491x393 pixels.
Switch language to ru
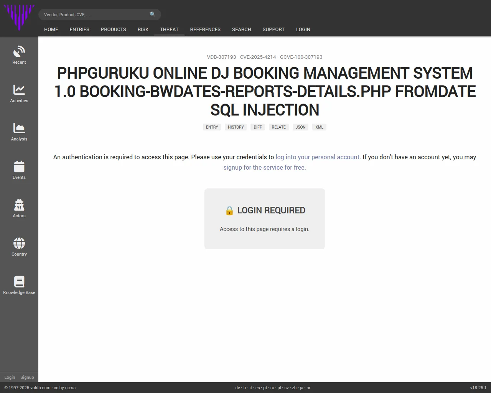pyautogui.click(x=272, y=388)
